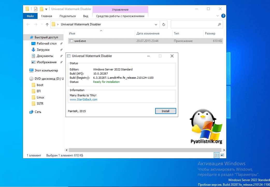270x187 pixels.
Task: Open the boot folder in sidebar
Action: click(40, 85)
